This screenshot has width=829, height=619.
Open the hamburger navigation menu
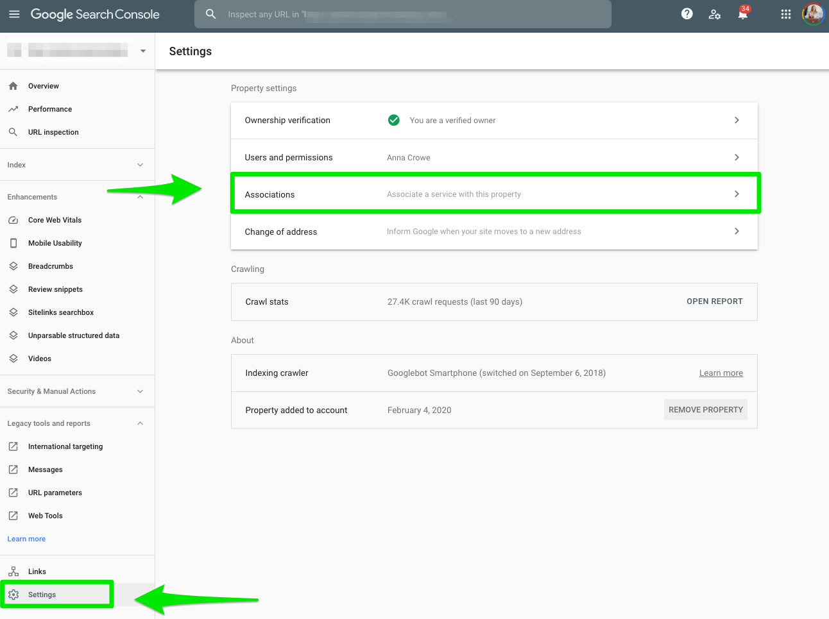pos(14,14)
